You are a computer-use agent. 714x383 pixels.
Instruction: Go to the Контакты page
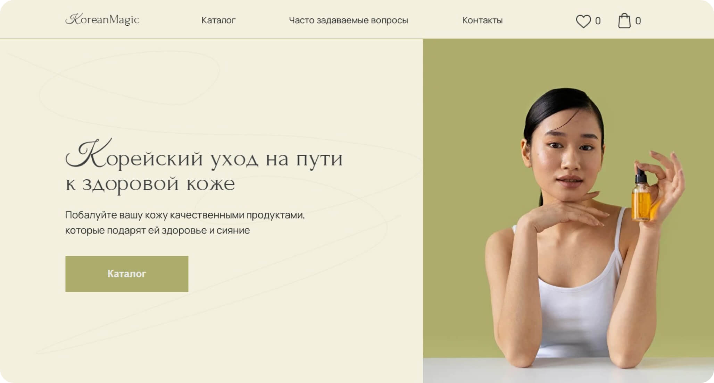[x=482, y=20]
